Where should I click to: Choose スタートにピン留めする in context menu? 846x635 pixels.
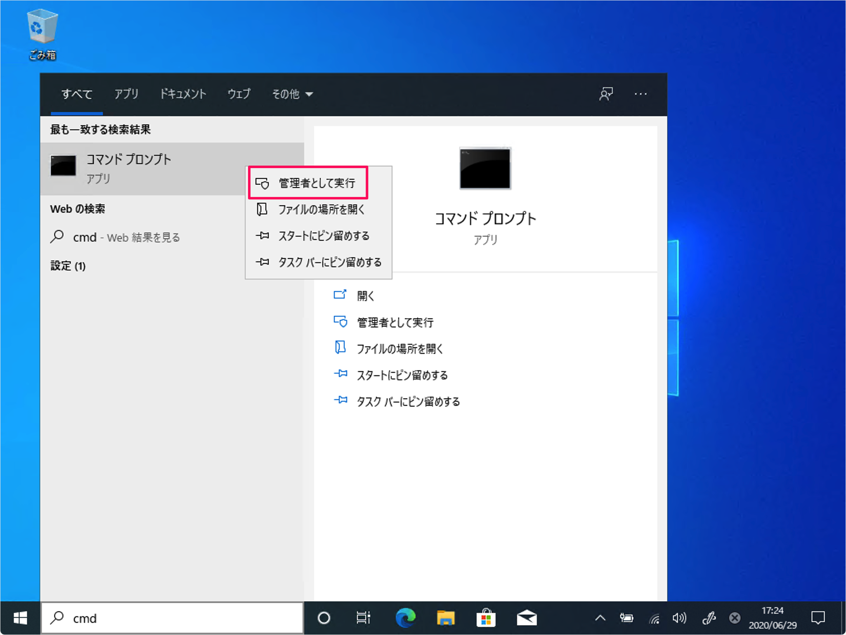tap(318, 236)
